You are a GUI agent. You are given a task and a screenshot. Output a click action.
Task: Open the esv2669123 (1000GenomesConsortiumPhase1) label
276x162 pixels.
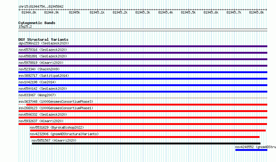[x=56, y=108]
